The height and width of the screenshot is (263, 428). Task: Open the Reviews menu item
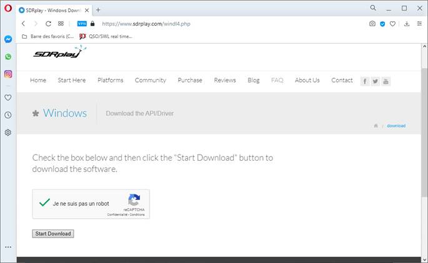point(225,80)
